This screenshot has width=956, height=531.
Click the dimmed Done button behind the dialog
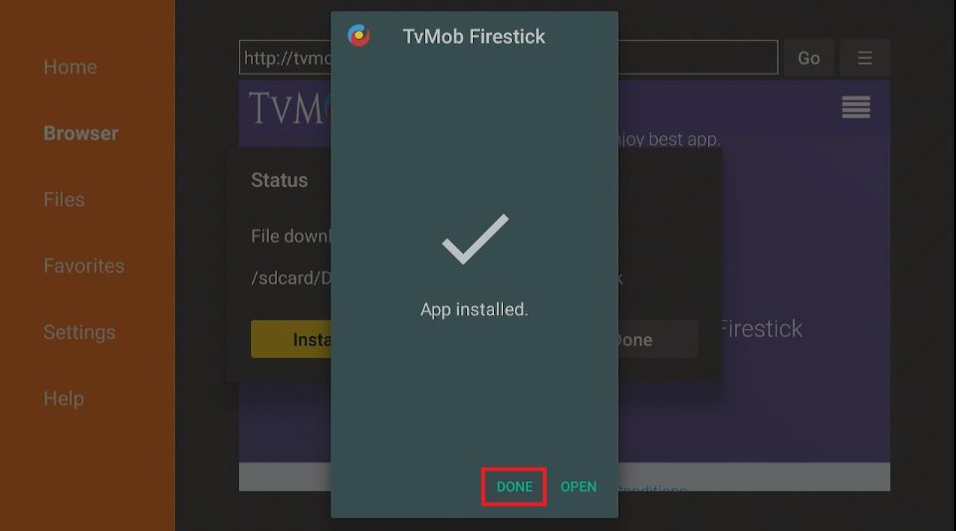pos(658,339)
